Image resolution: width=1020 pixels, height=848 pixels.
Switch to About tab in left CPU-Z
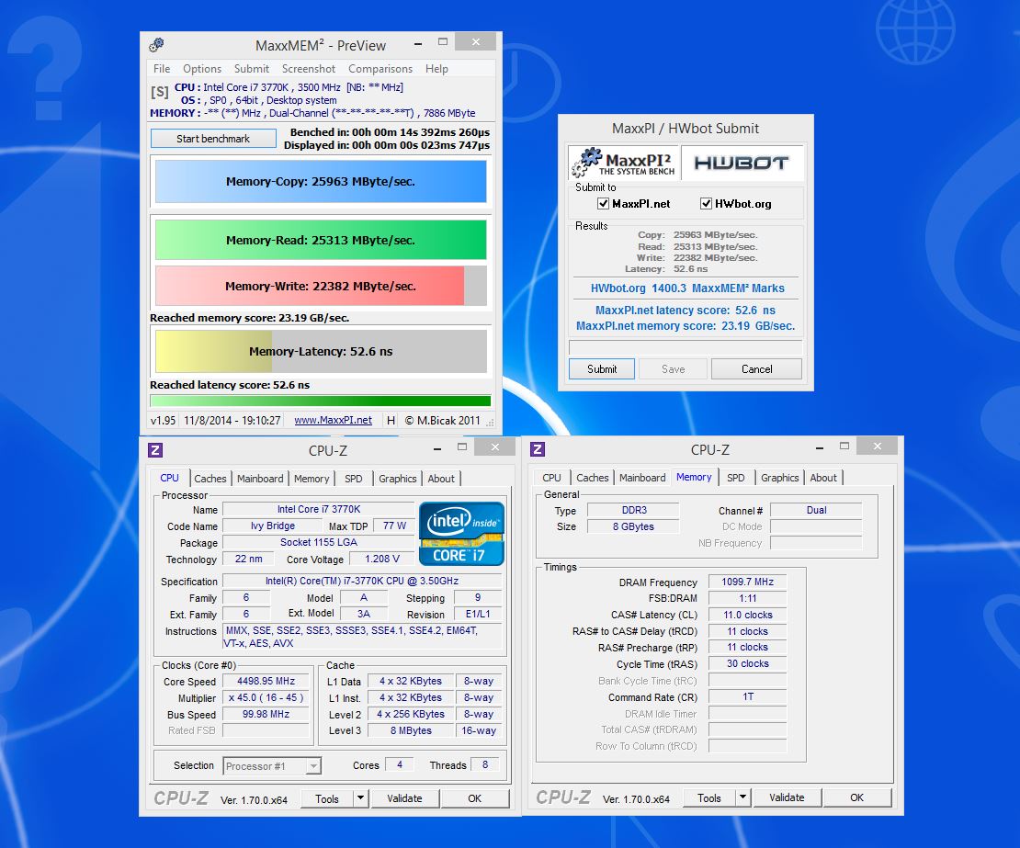441,478
